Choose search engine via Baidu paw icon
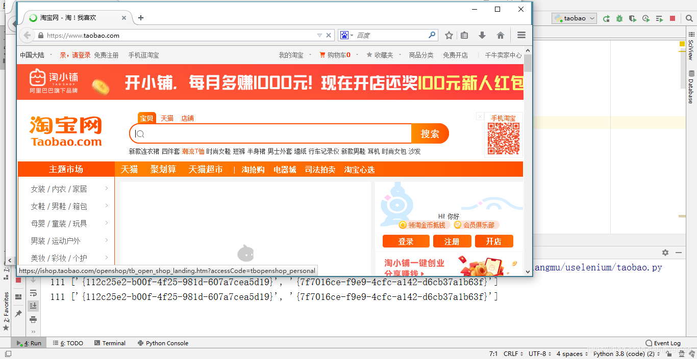 346,35
